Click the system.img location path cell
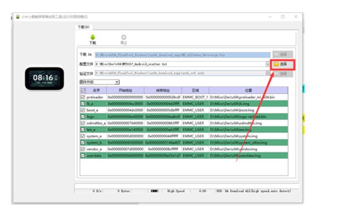The height and width of the screenshot is (223, 344). point(248,136)
